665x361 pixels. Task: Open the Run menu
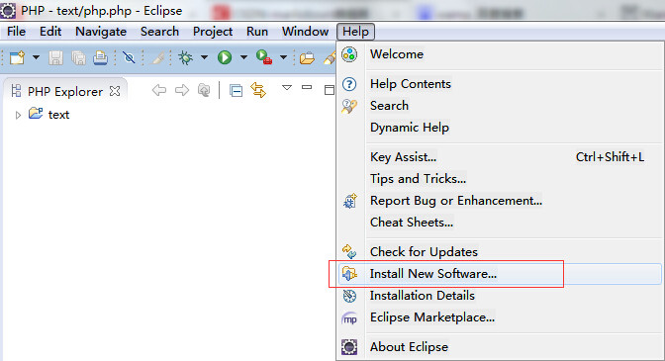[x=257, y=32]
